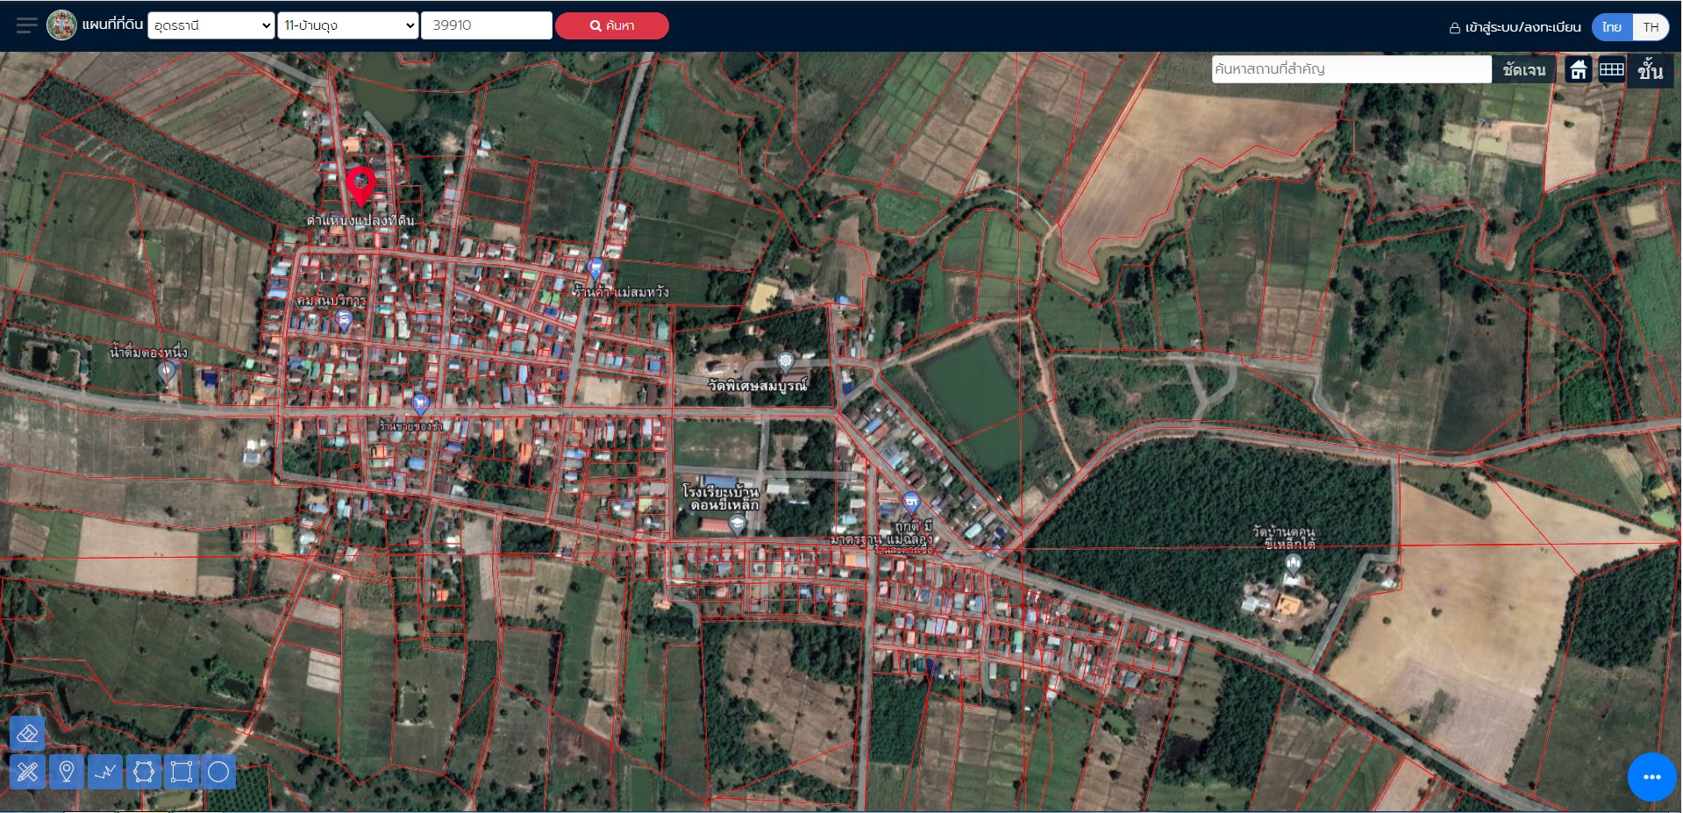
Task: Open the ชั้น map layers panel
Action: pyautogui.click(x=1650, y=70)
